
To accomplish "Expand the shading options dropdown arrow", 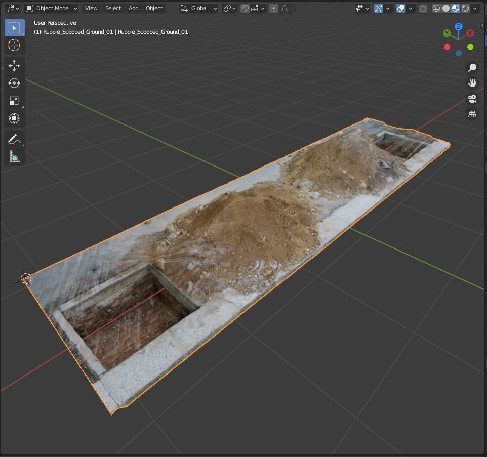I will [x=475, y=8].
